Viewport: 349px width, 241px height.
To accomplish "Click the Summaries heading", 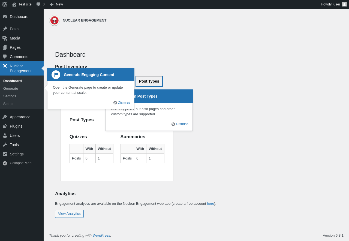I will (x=133, y=137).
